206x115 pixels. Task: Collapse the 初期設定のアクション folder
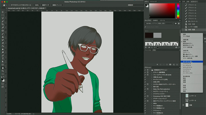[x=150, y=70]
